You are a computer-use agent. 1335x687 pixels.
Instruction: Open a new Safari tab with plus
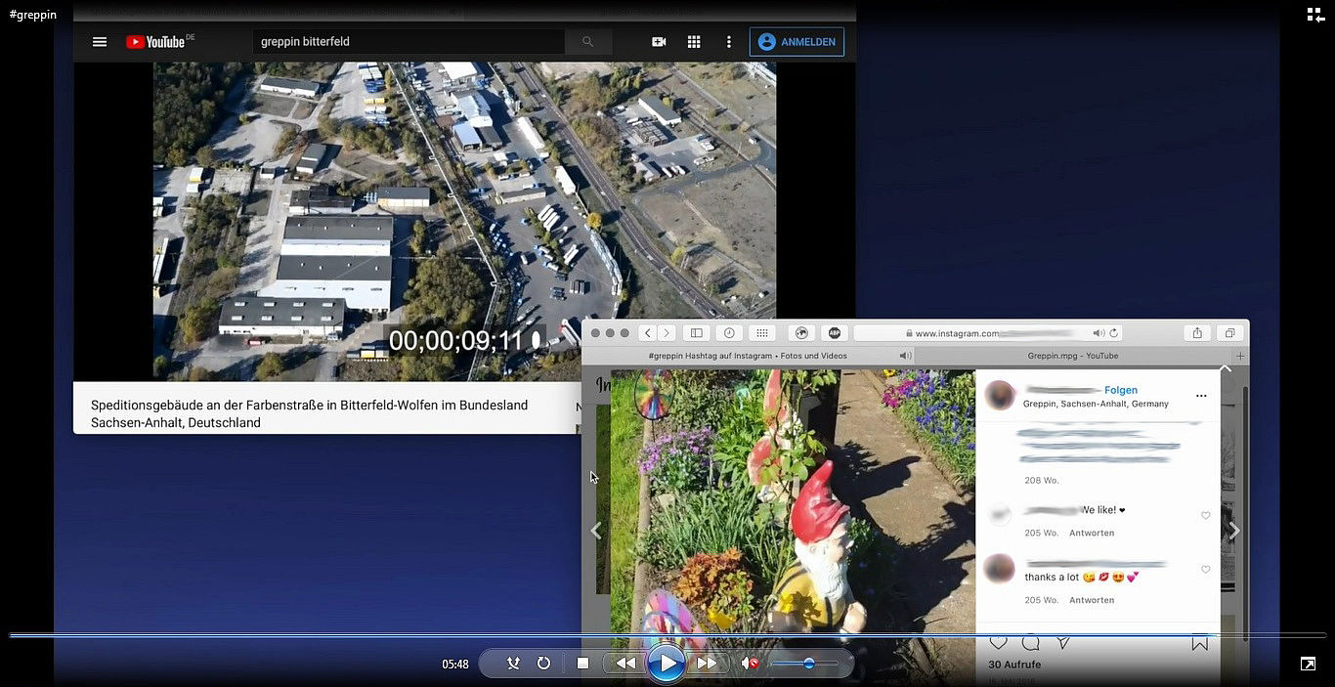pyautogui.click(x=1241, y=356)
